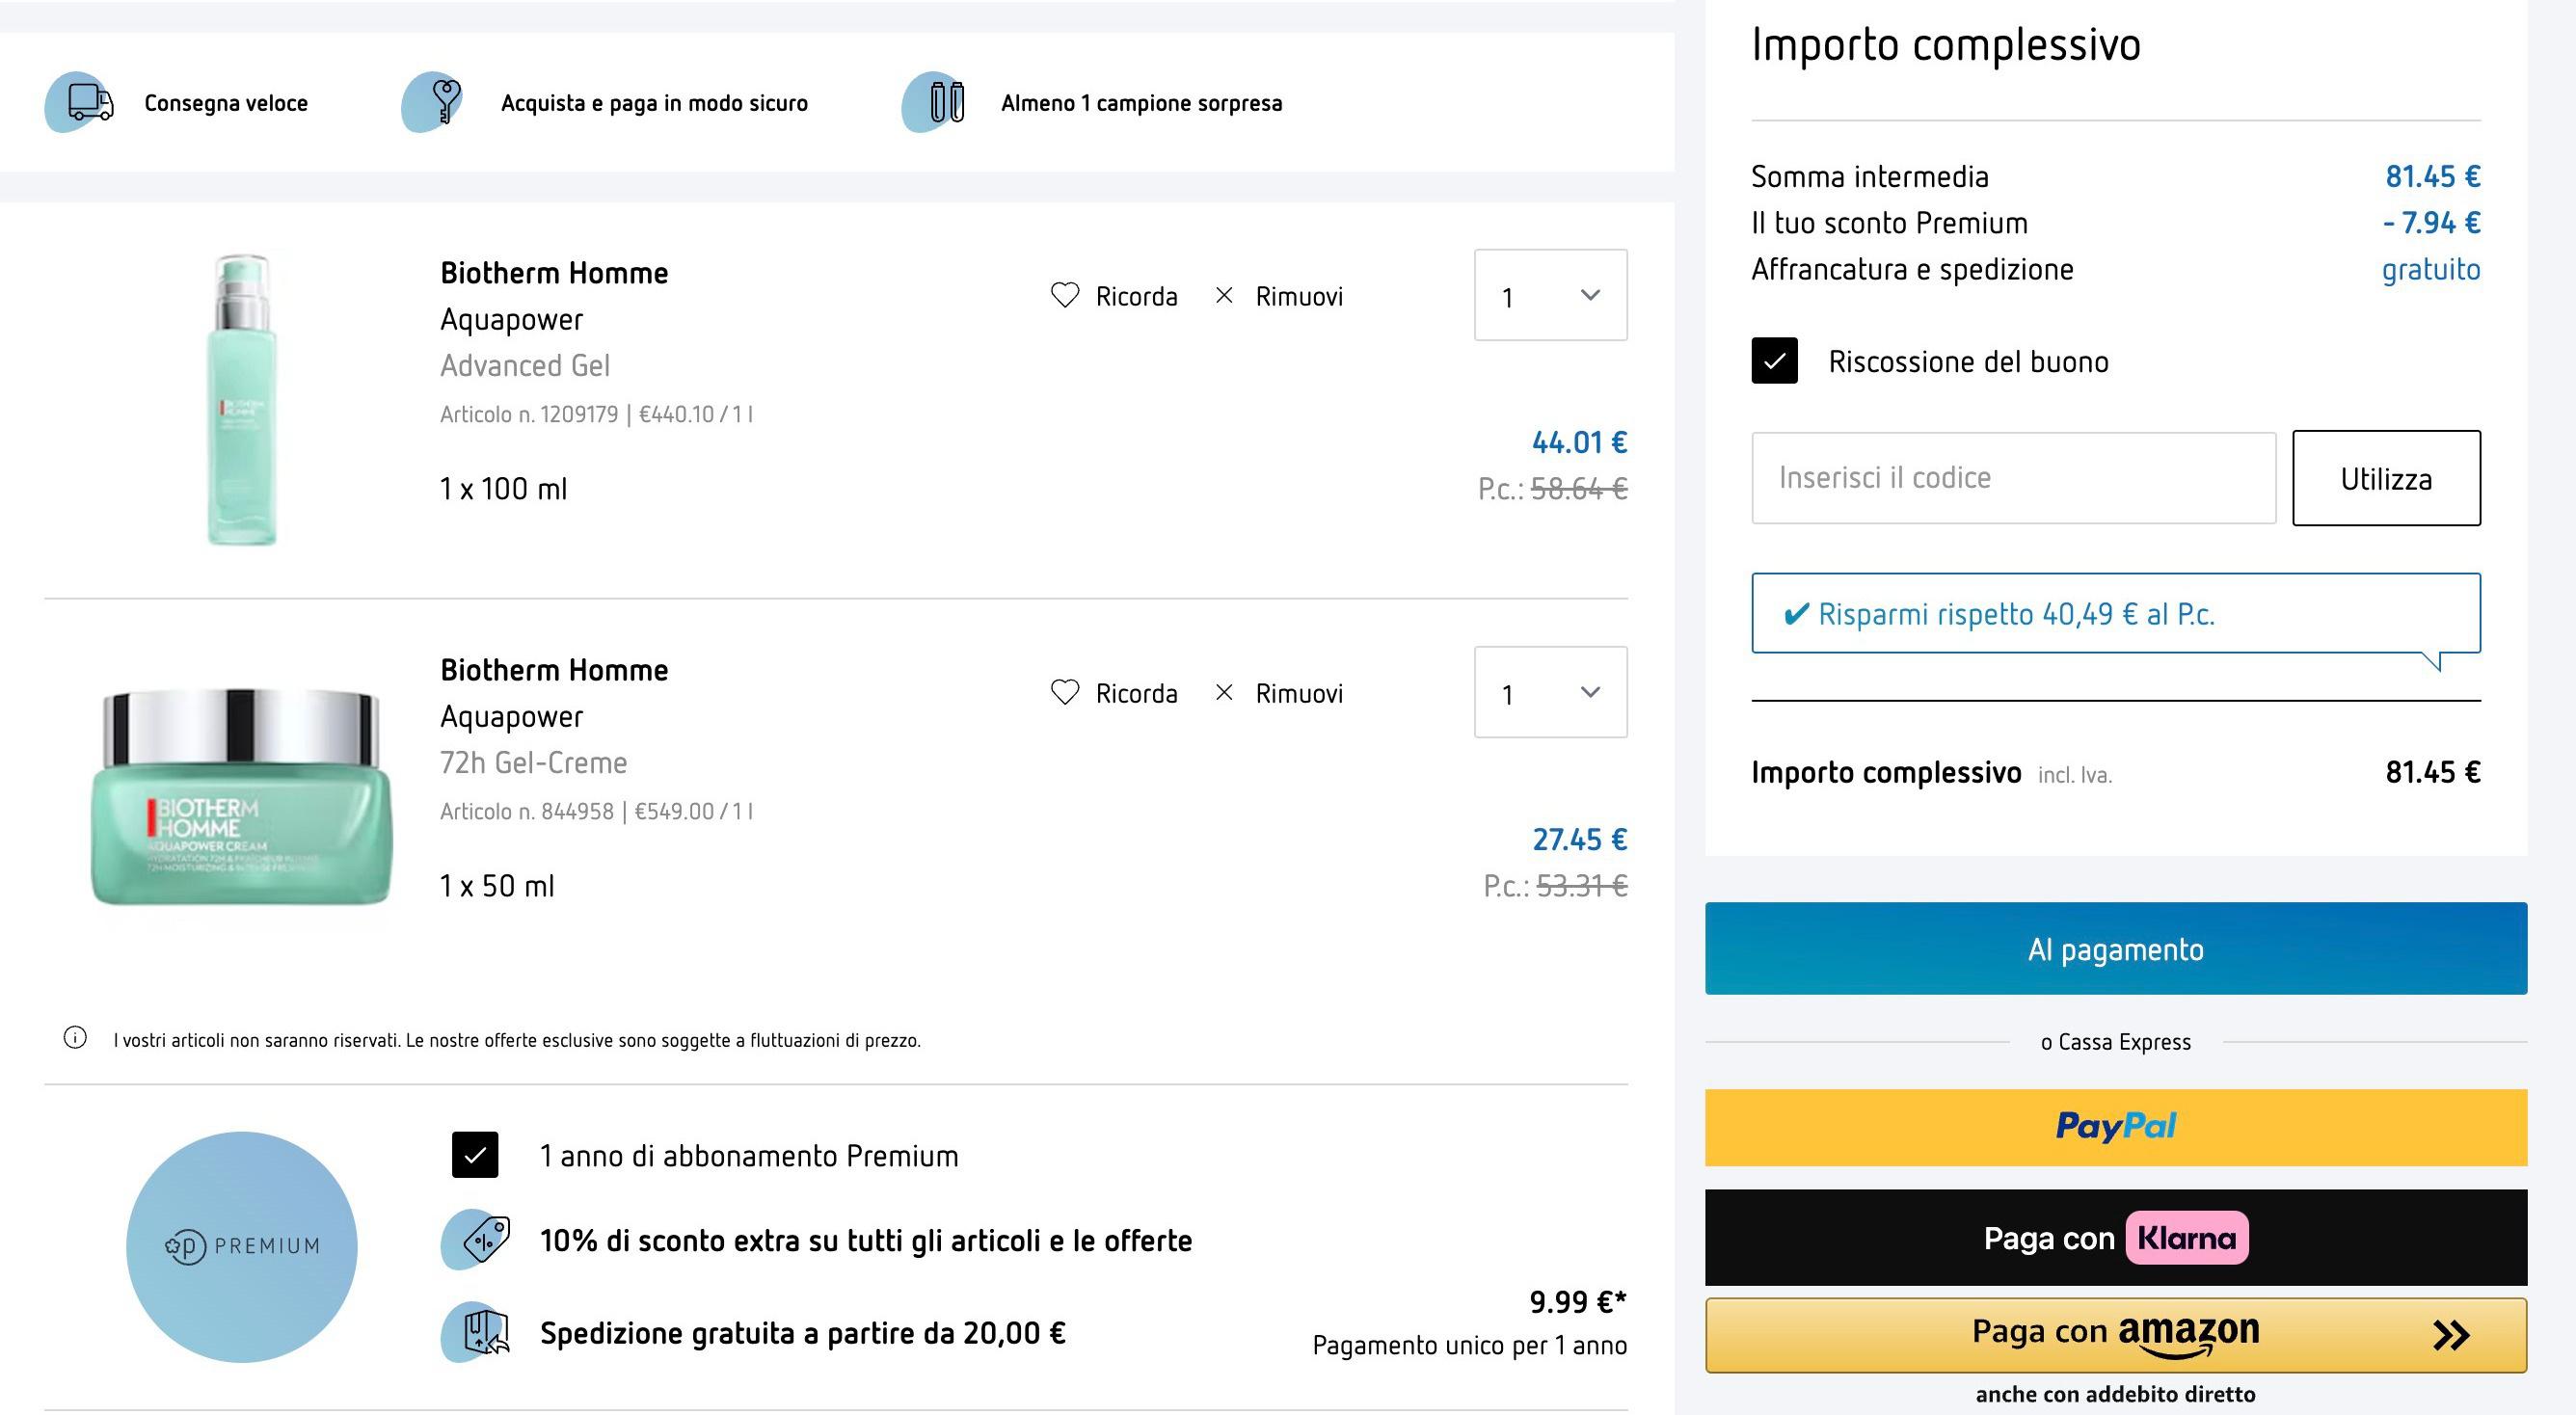Pay with the PayPal button

(x=2116, y=1127)
